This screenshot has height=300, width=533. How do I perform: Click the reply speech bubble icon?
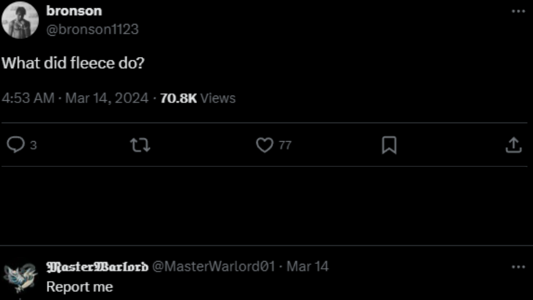coord(15,146)
